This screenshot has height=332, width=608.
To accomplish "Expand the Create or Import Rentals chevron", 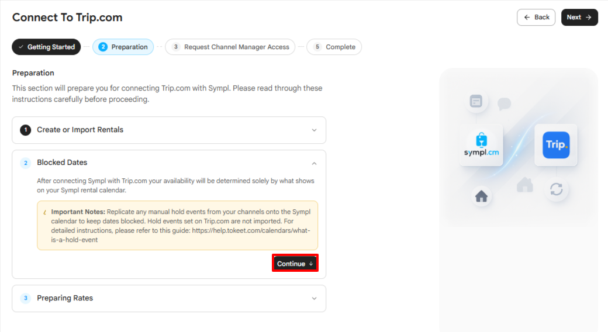I will tap(314, 130).
